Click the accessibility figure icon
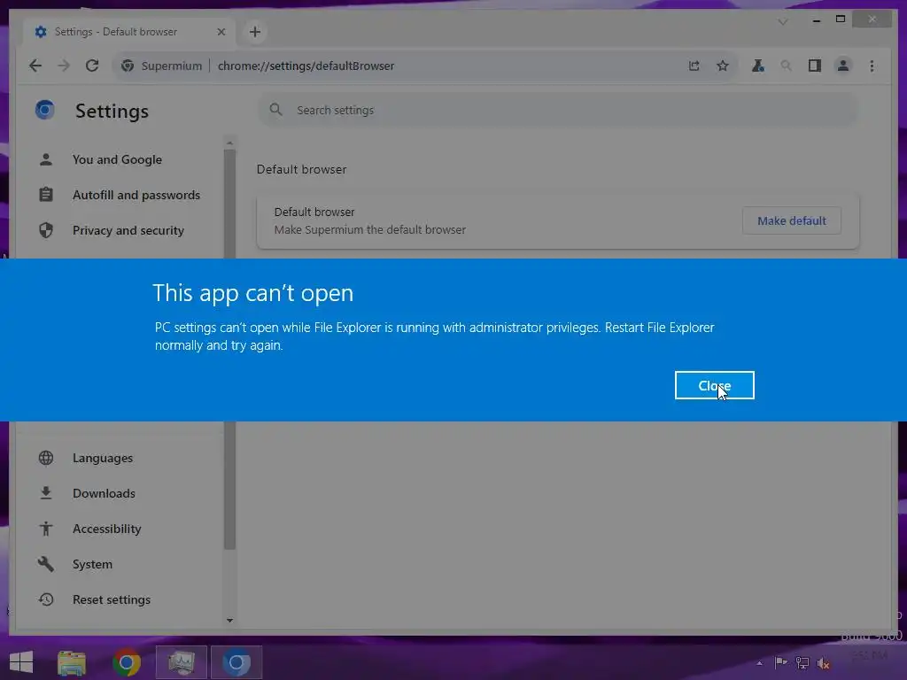 46,529
